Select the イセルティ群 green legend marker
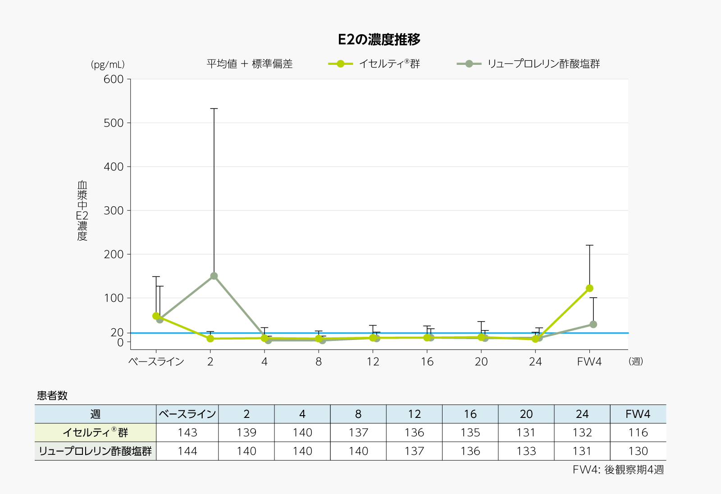This screenshot has width=721, height=494. pos(340,63)
